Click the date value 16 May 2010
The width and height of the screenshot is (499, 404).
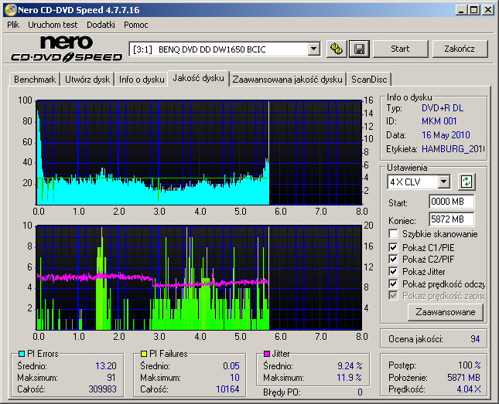(446, 135)
